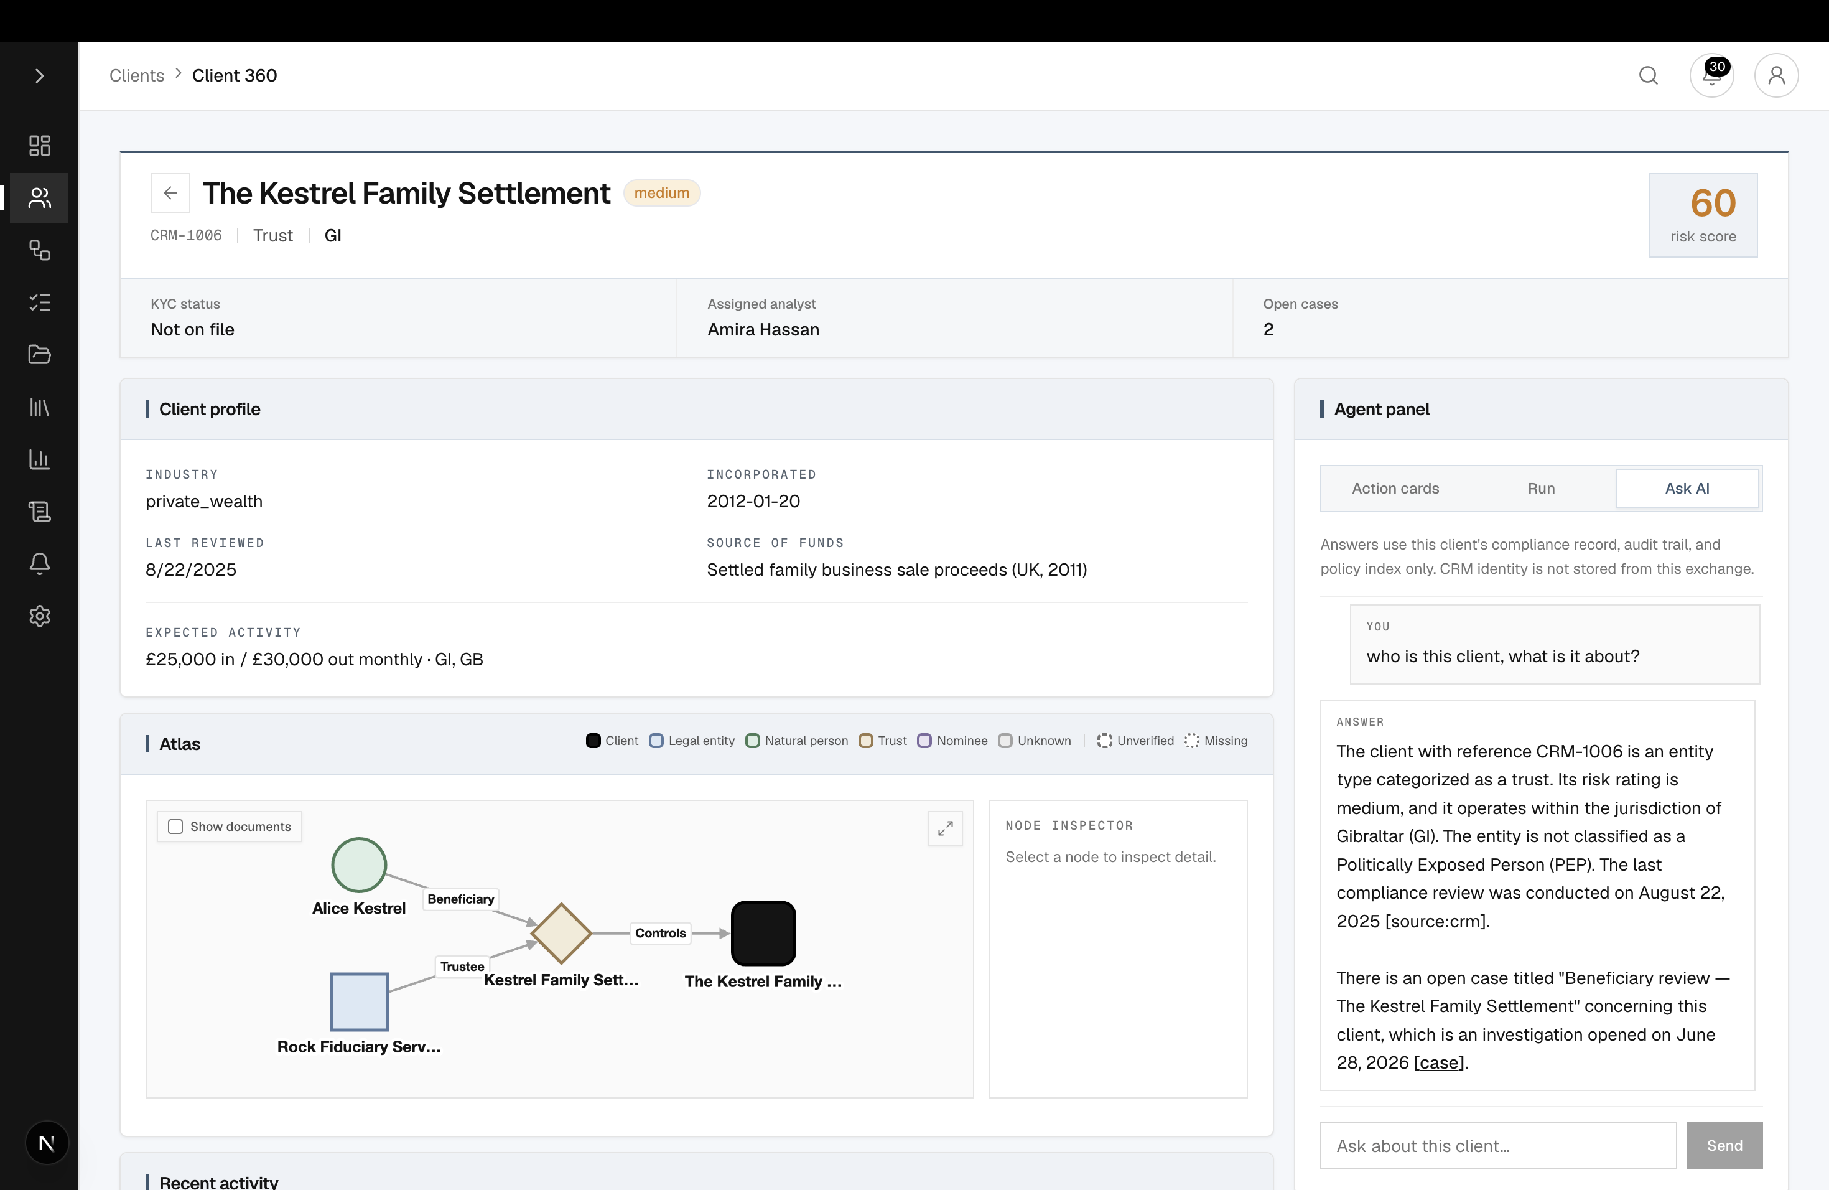
Task: Click the Unknown legend item
Action: (x=1035, y=740)
